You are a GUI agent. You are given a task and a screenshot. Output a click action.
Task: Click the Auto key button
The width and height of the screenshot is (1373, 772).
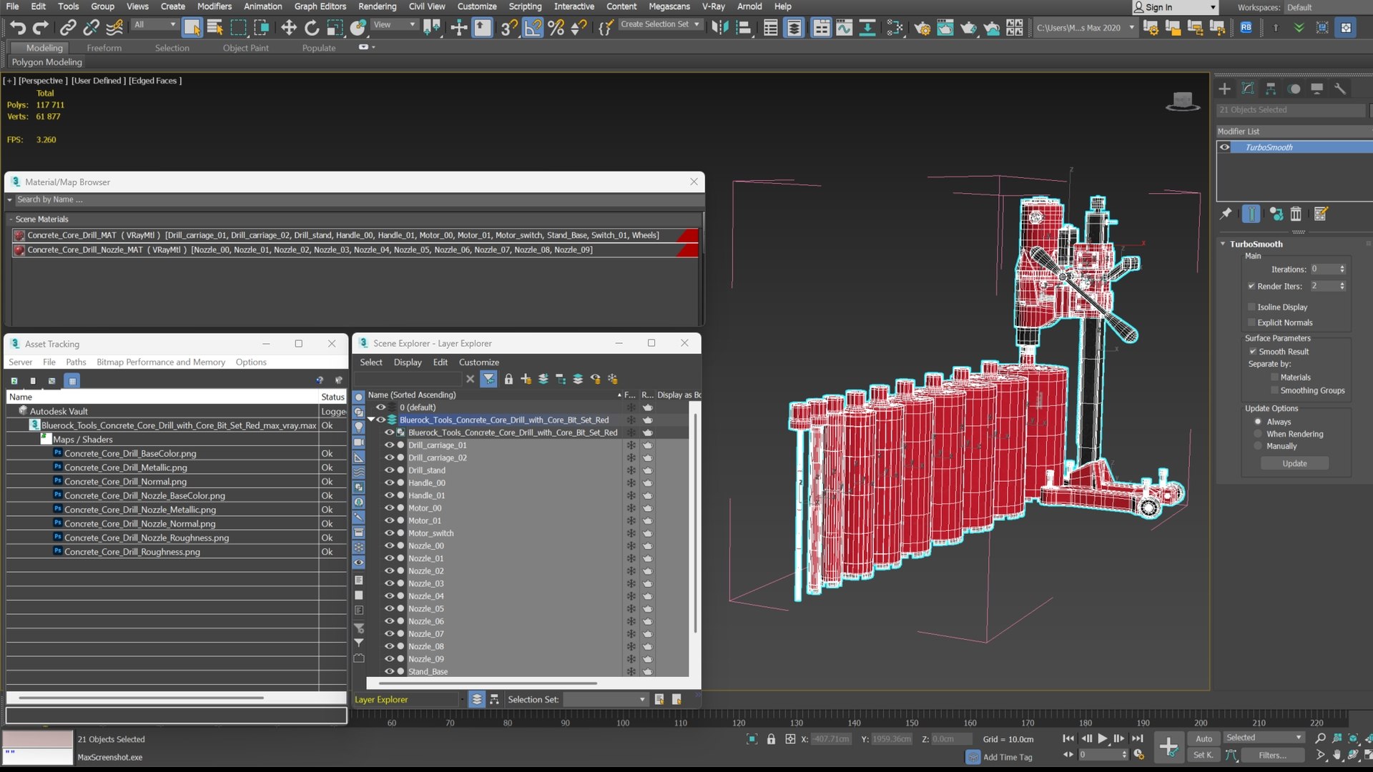point(1204,738)
